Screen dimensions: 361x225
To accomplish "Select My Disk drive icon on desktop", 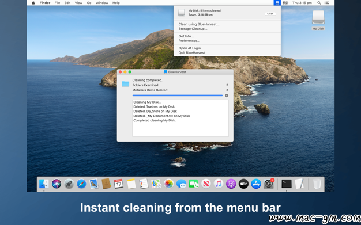I will (x=318, y=17).
